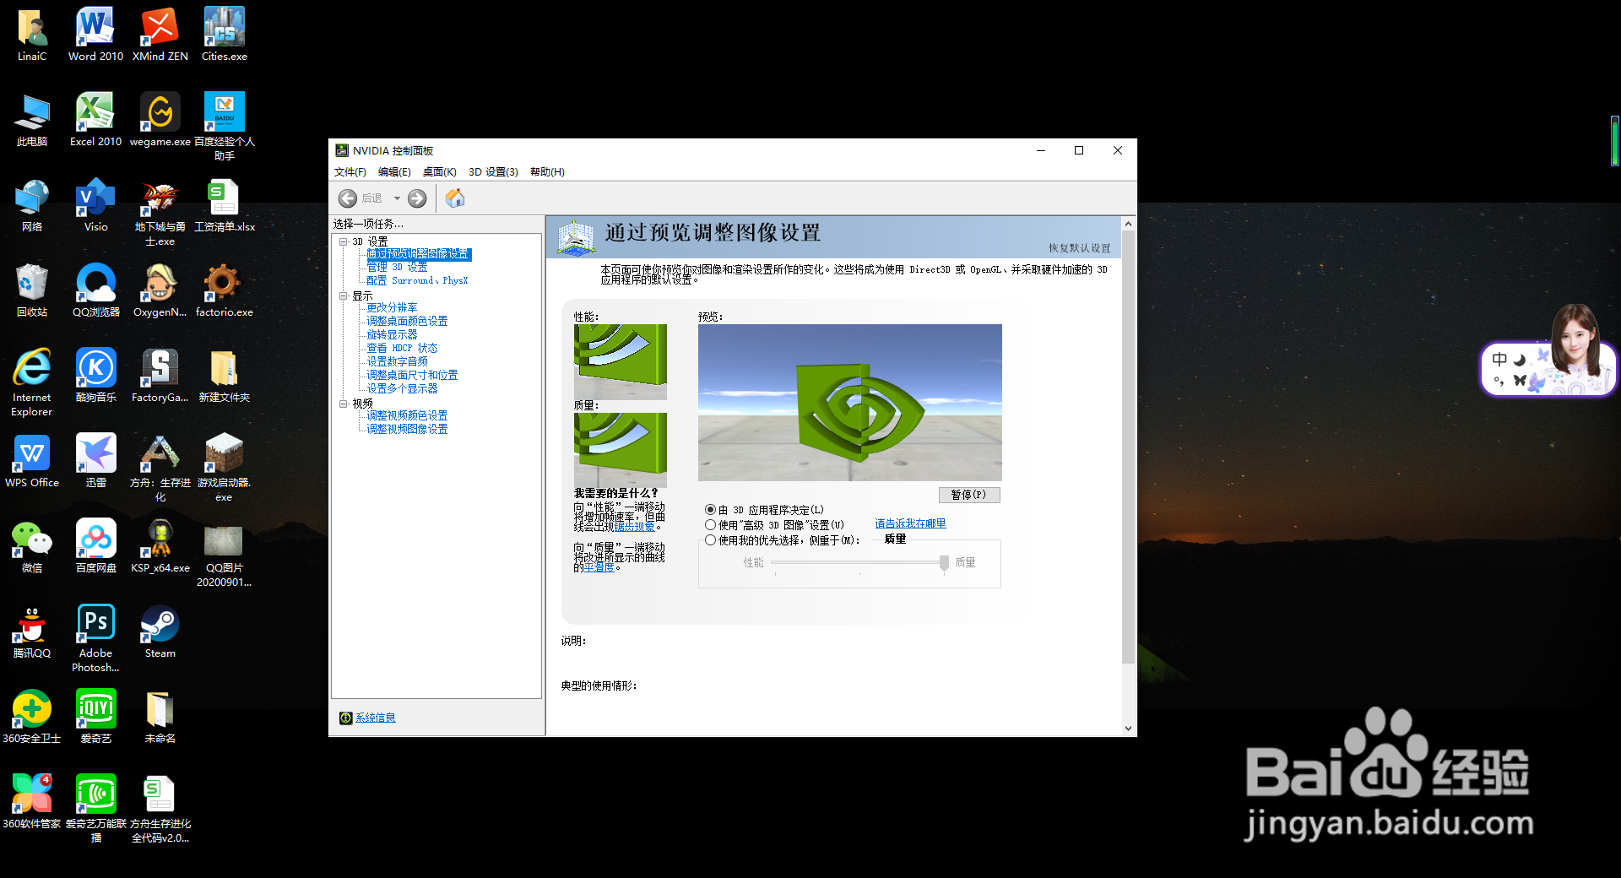Select the factorio.exe desktop icon

click(x=224, y=290)
